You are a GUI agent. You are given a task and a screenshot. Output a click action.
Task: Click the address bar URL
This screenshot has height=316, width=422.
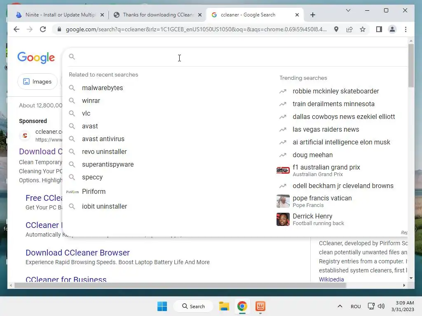click(196, 29)
